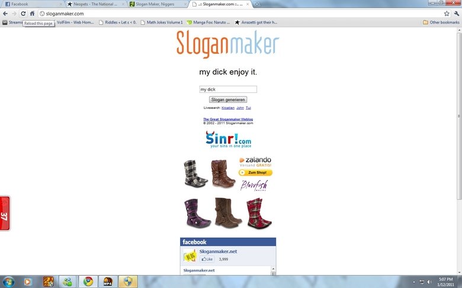Open the browser home page icon
Image resolution: width=462 pixels, height=288 pixels.
[x=32, y=14]
